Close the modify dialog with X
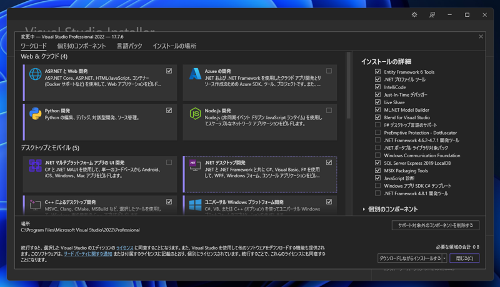The height and width of the screenshot is (287, 500). tap(481, 37)
